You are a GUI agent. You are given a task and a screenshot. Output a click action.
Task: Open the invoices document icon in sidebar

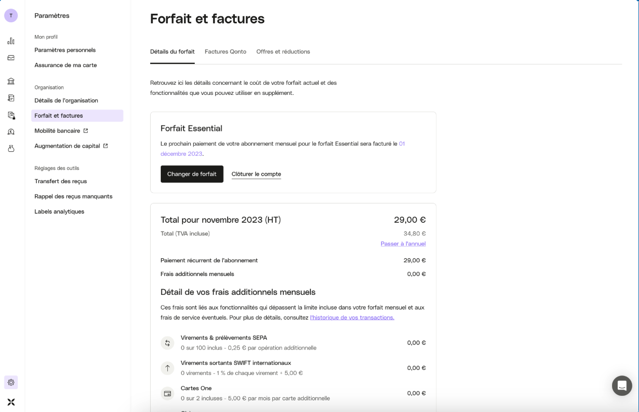click(x=11, y=98)
